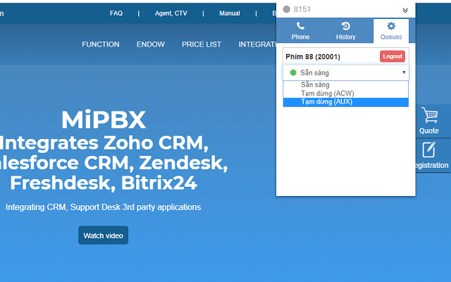Viewport: 451px width, 282px height.
Task: Click the MiPBX headline text
Action: coord(104,120)
